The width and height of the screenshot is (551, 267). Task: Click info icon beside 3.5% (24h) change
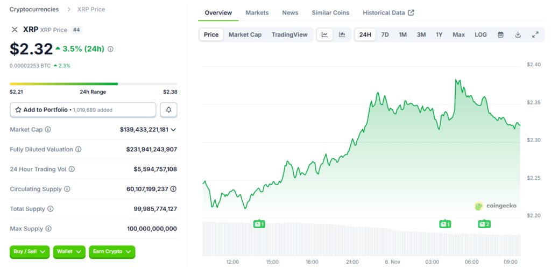110,49
